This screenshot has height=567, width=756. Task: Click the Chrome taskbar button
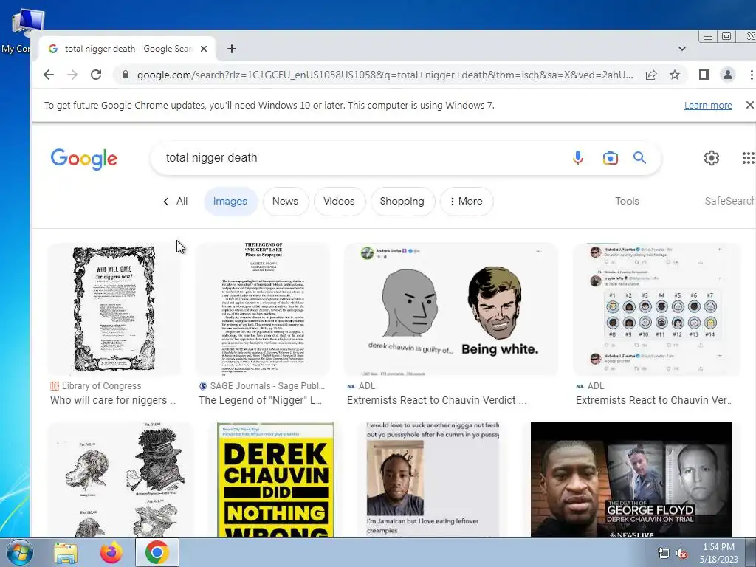157,552
